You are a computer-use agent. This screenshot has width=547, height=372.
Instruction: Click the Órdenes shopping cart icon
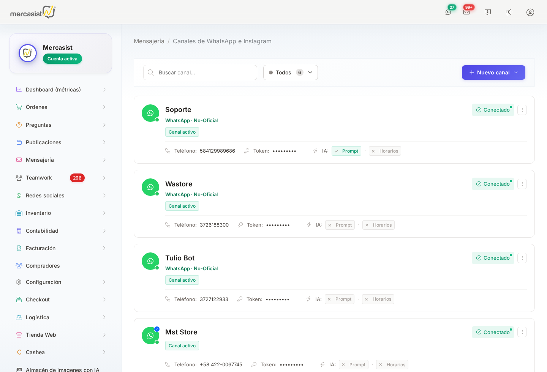(19, 107)
